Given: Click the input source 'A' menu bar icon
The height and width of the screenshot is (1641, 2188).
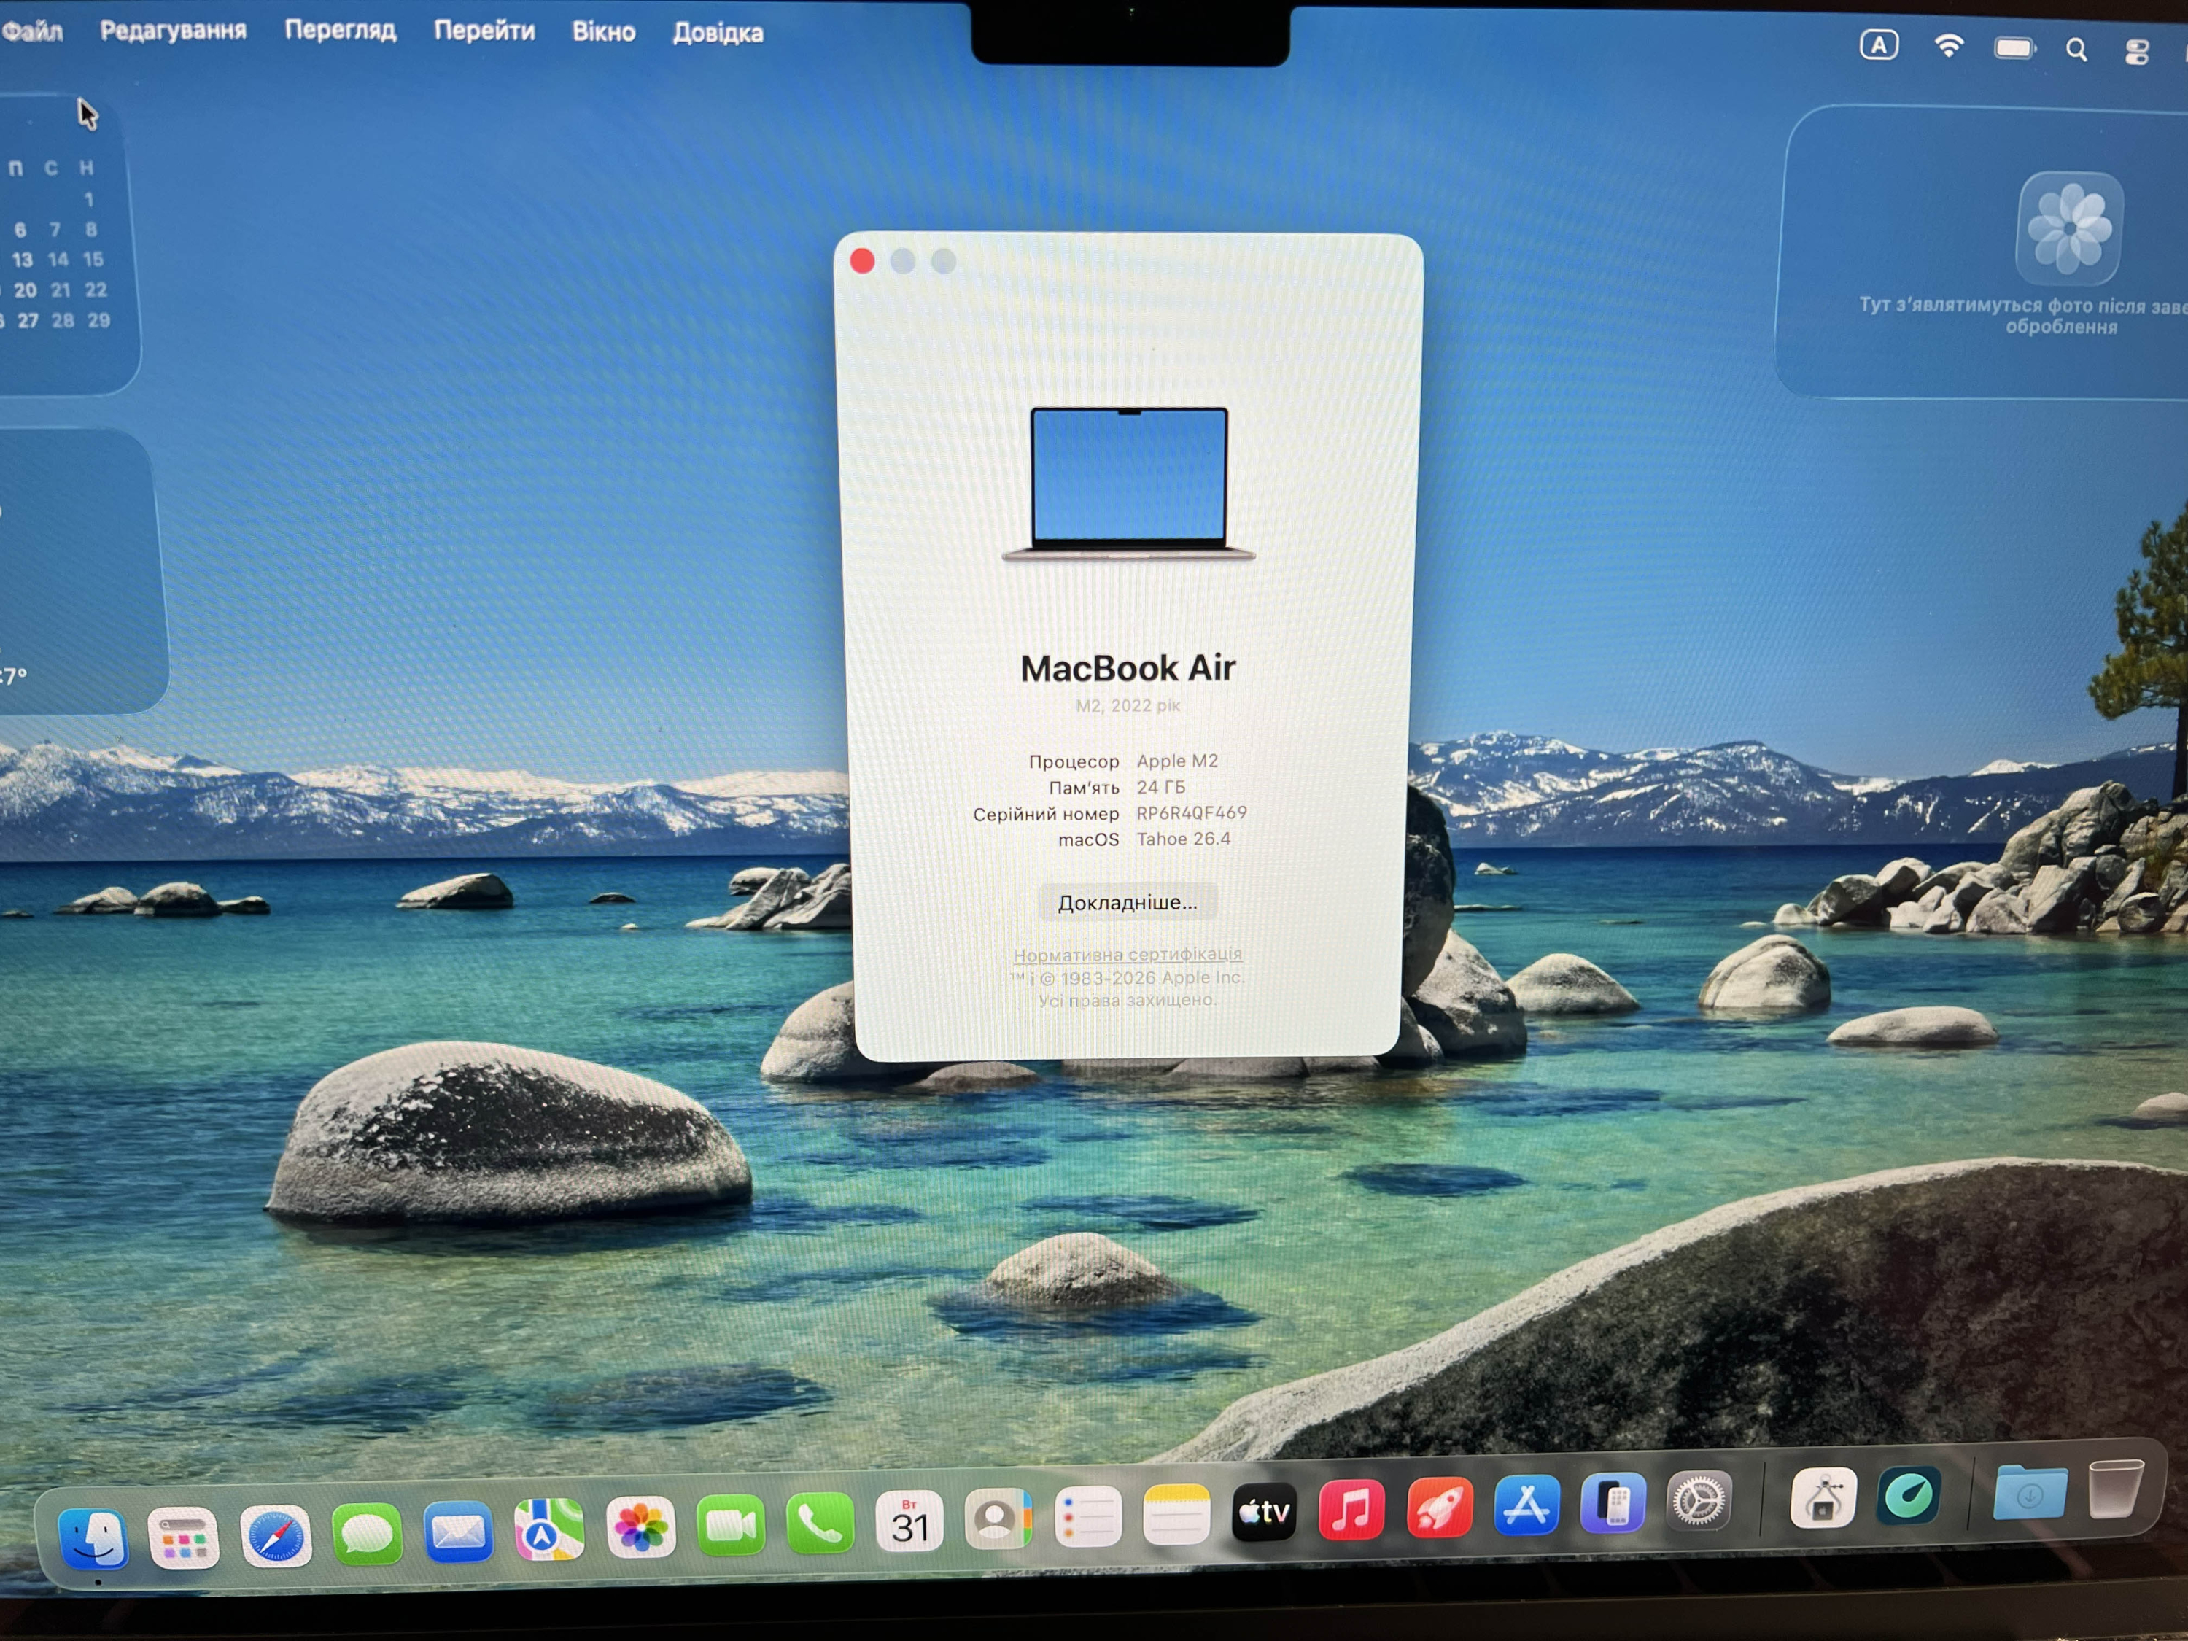Looking at the screenshot, I should (x=1878, y=45).
